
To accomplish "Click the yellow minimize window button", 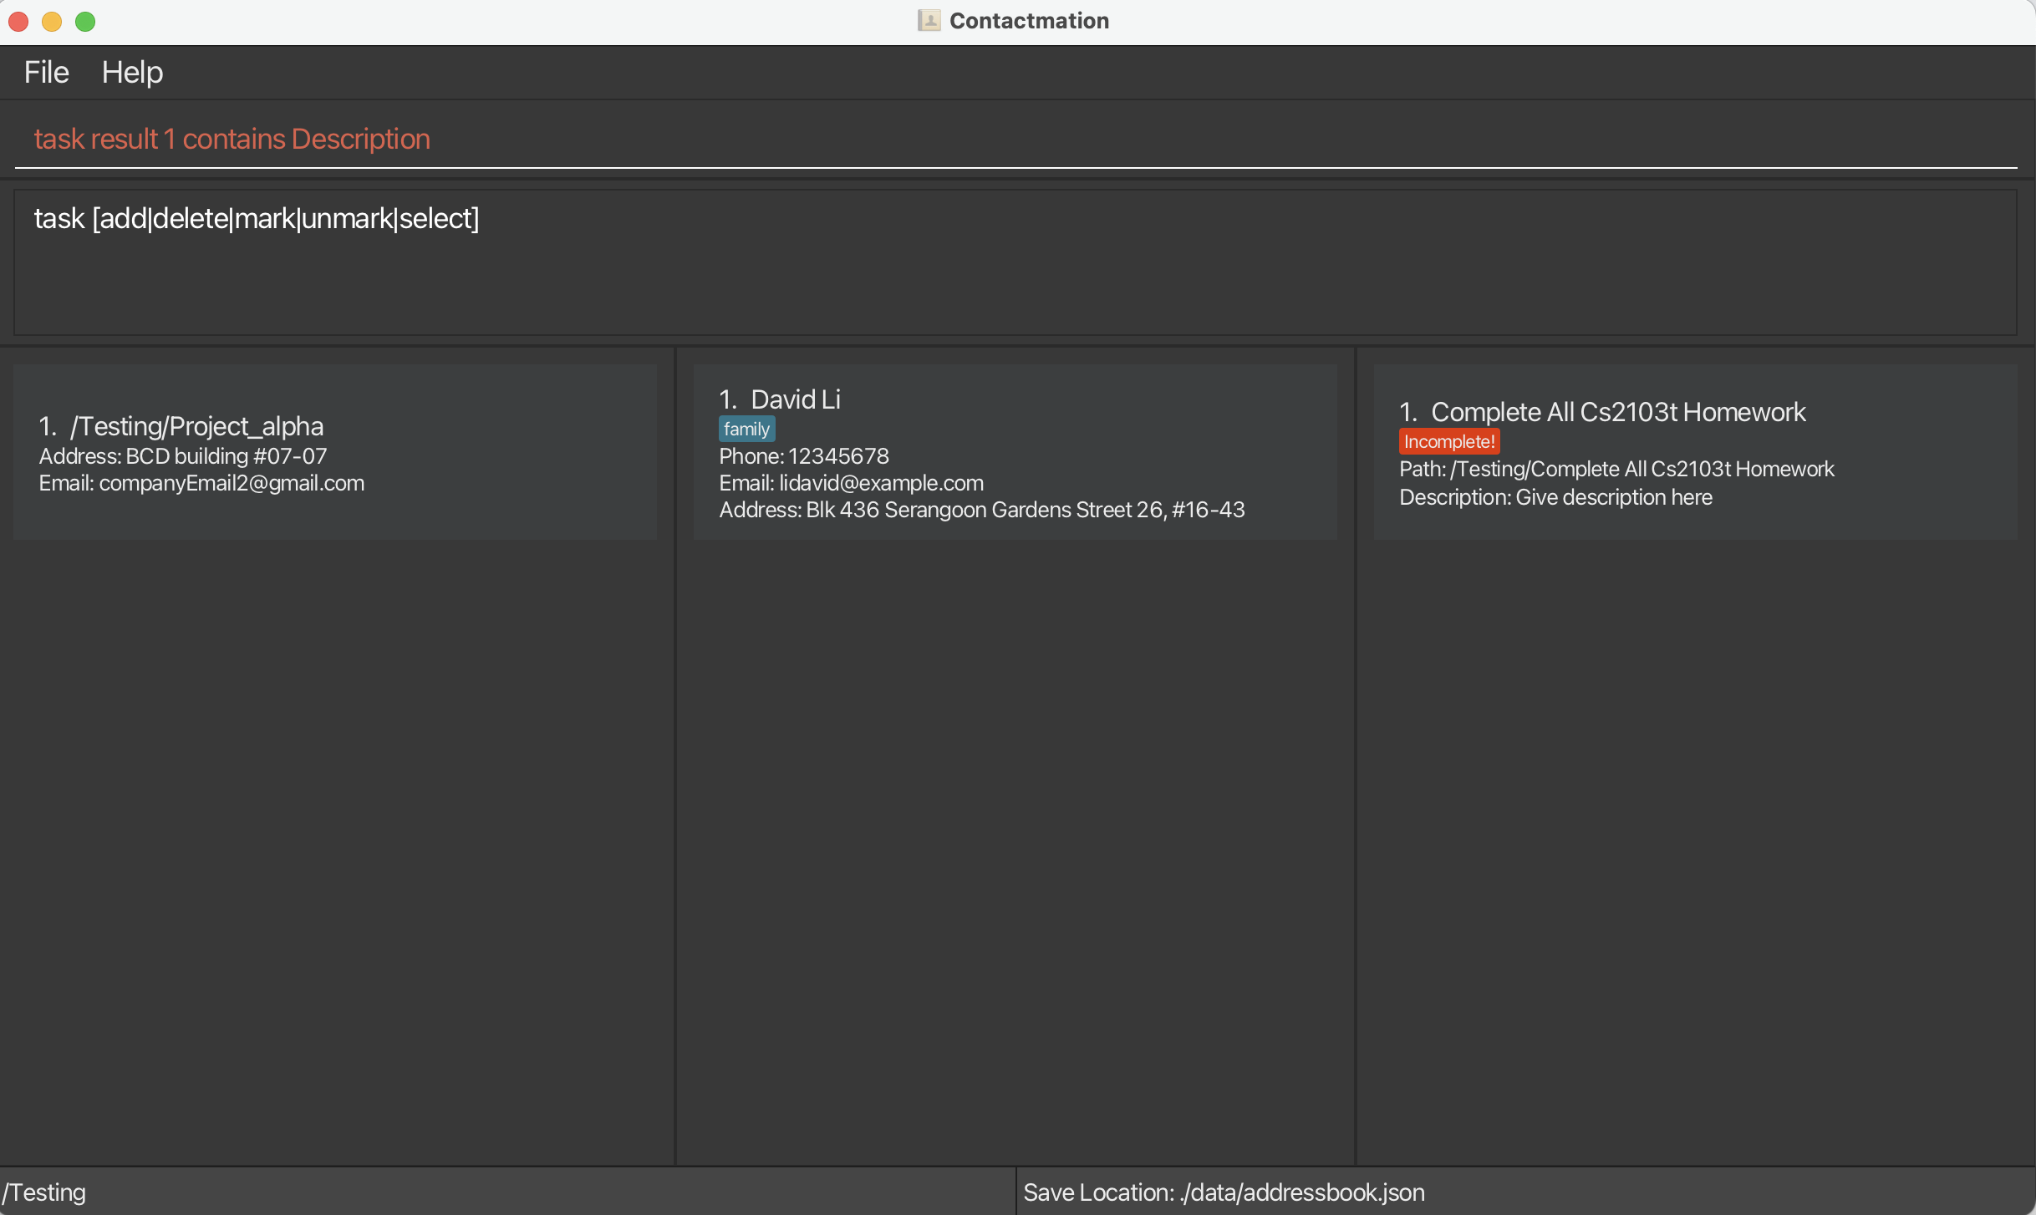I will (x=52, y=22).
